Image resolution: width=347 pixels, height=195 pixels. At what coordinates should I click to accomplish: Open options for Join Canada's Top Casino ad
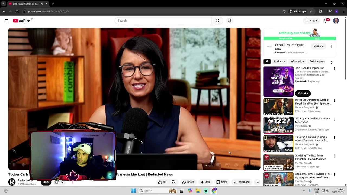pyautogui.click(x=334, y=69)
